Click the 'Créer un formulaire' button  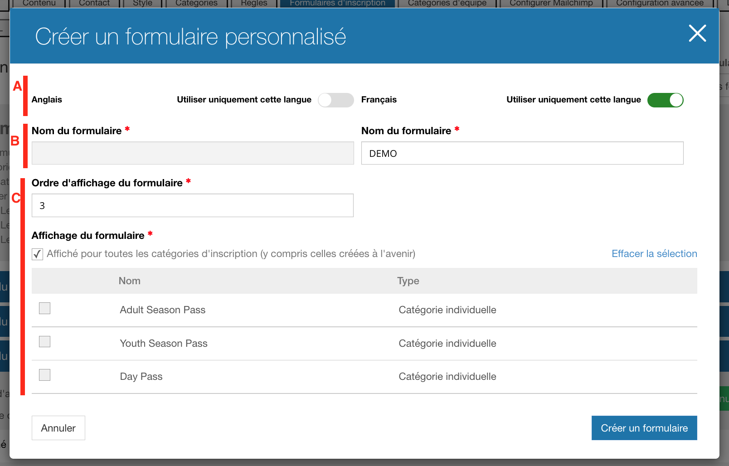click(644, 428)
